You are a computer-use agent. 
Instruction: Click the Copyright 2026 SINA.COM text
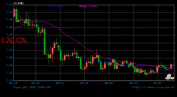[32, 87]
